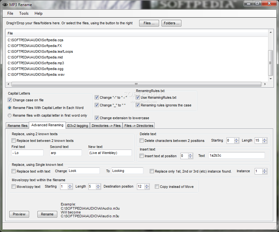The height and width of the screenshot is (232, 279).
Task: Open the Tools menu
Action: (24, 13)
